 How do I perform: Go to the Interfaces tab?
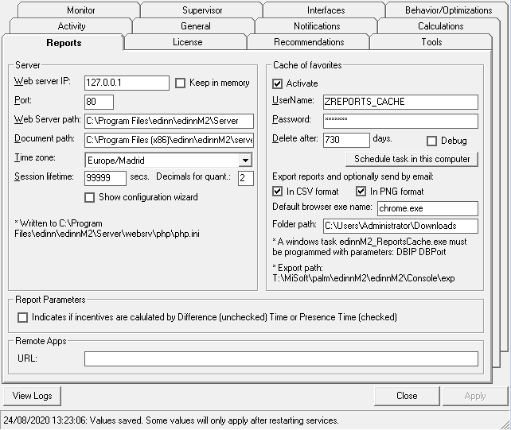click(325, 10)
